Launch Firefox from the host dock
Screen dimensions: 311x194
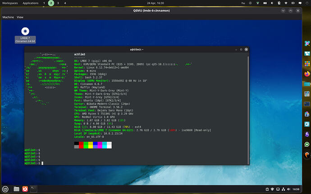307,74
